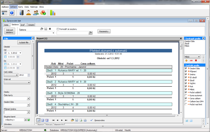Screen dimensions: 210x132
Task: Click the Parametry button
Action: [104, 31]
